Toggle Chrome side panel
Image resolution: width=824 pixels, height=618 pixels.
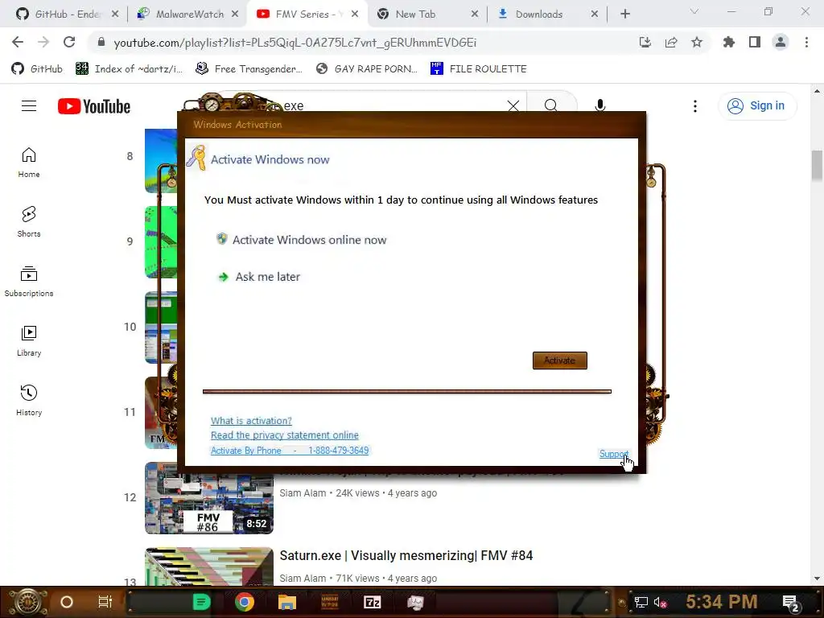click(755, 43)
